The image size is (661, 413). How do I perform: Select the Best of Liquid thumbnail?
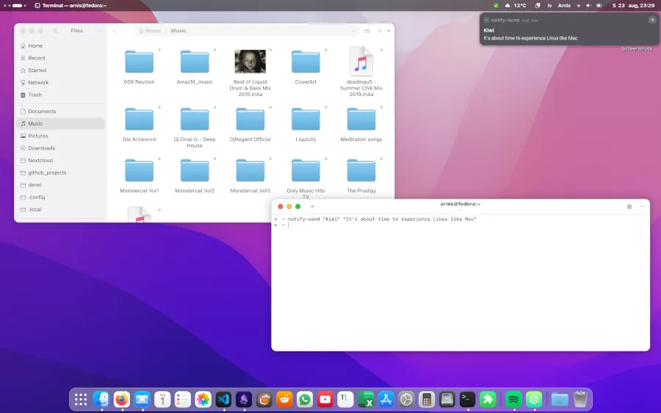pyautogui.click(x=250, y=62)
